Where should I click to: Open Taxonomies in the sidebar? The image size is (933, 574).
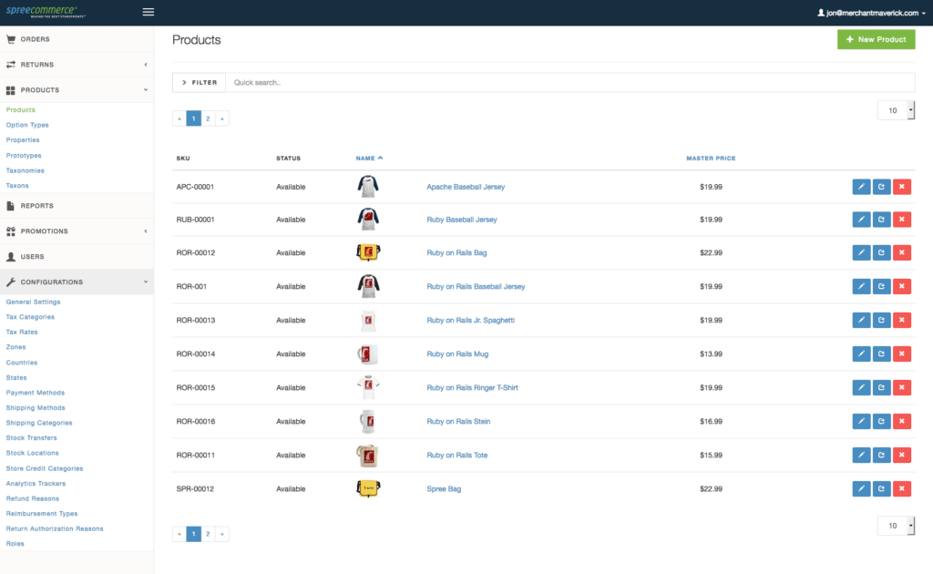tap(25, 170)
